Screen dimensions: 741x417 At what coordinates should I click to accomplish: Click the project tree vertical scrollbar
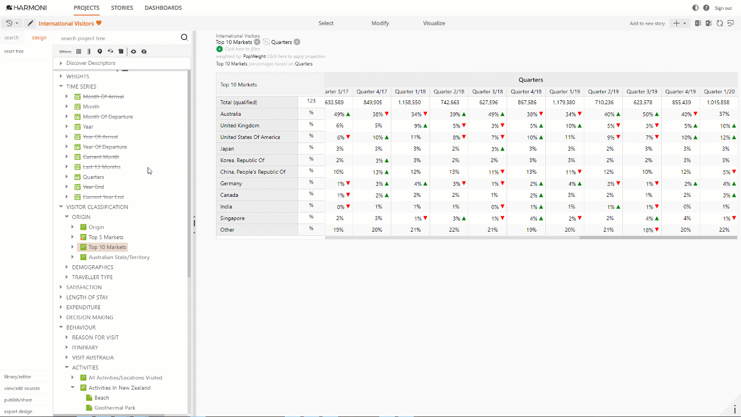click(189, 174)
